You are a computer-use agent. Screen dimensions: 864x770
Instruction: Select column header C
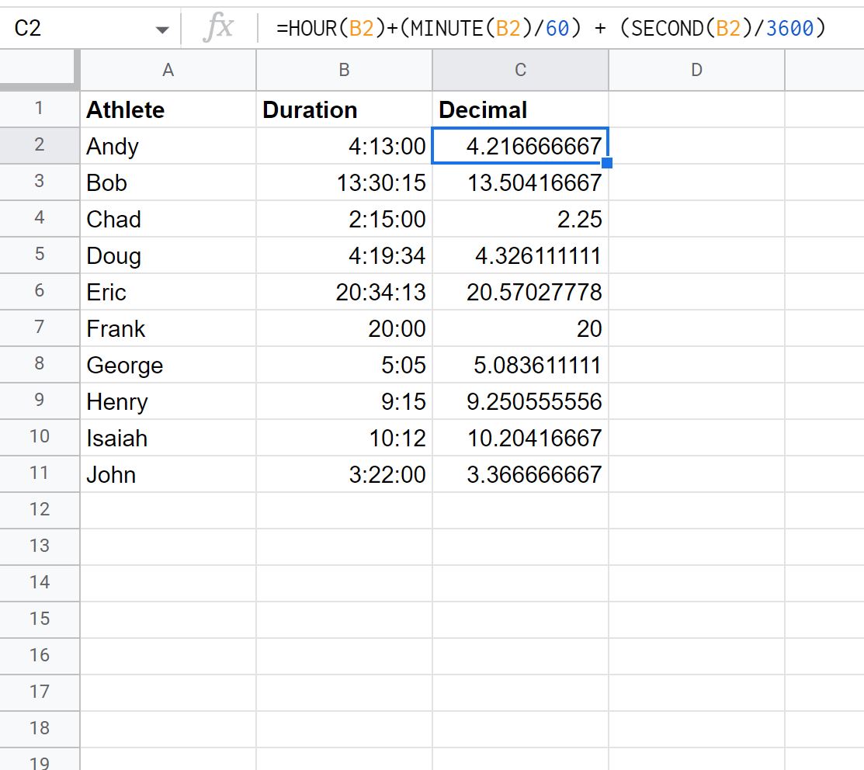click(x=519, y=70)
